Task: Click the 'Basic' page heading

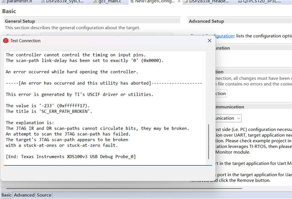Action: point(9,11)
